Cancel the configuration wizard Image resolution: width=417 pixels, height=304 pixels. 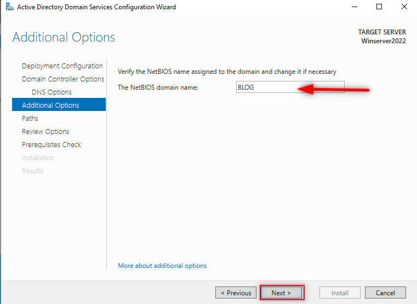pyautogui.click(x=385, y=293)
